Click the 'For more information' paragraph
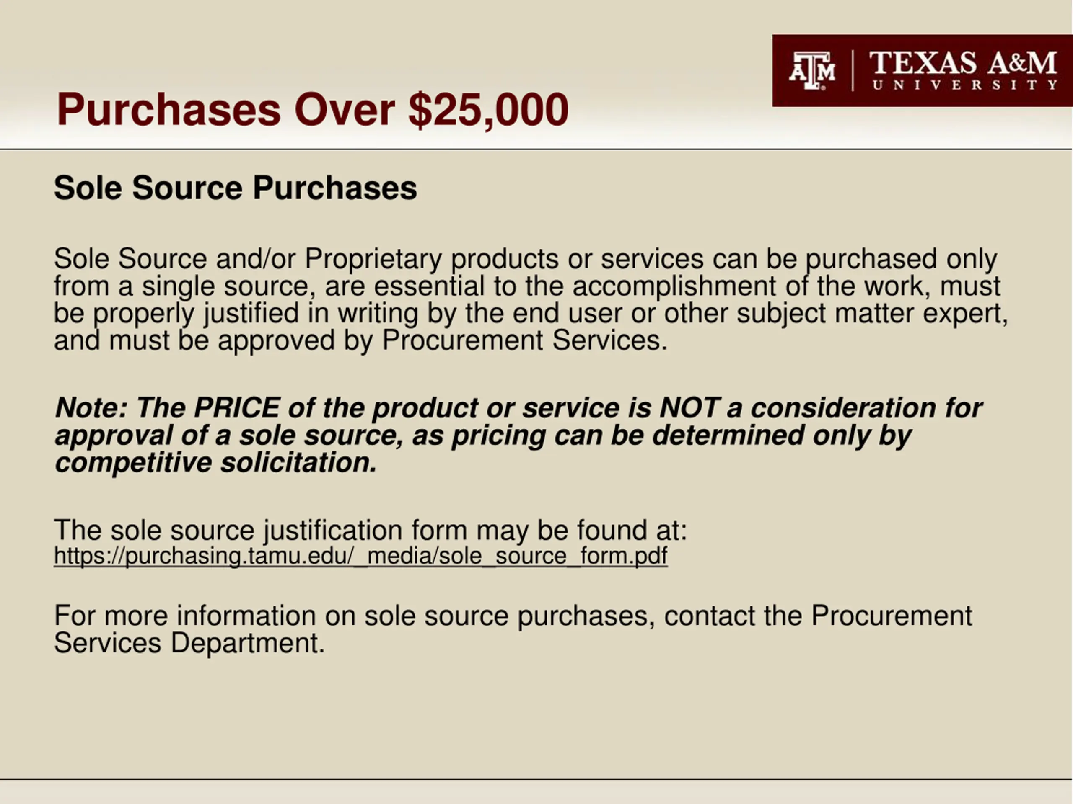The image size is (1073, 804). click(513, 629)
